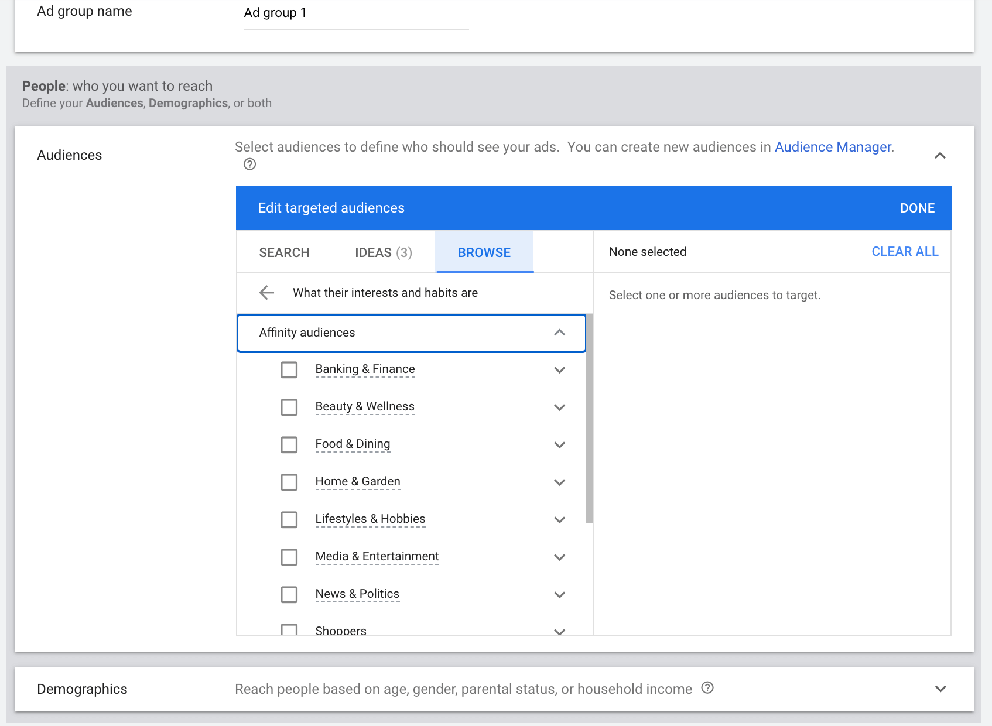Select the BROWSE tab
Viewport: 992px width, 726px height.
[x=484, y=252]
